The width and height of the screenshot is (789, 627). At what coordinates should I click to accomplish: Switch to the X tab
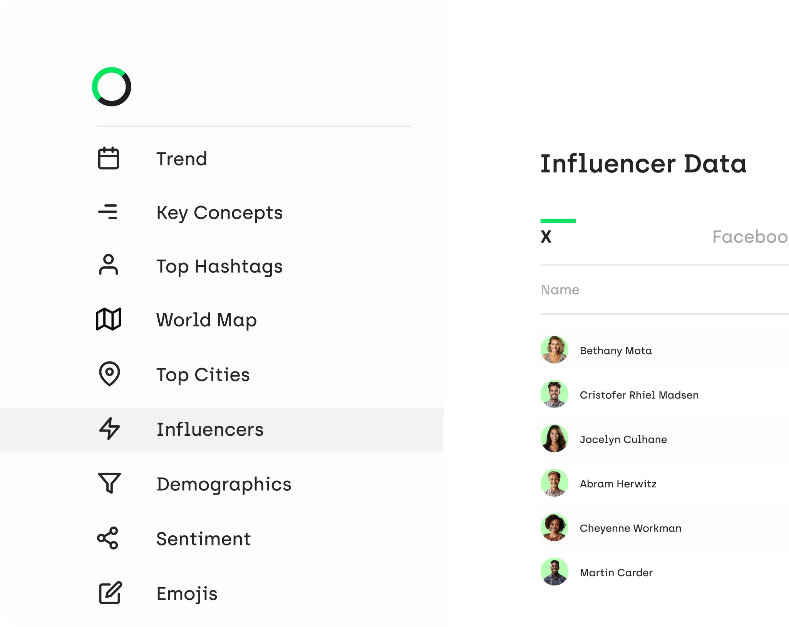click(x=546, y=236)
